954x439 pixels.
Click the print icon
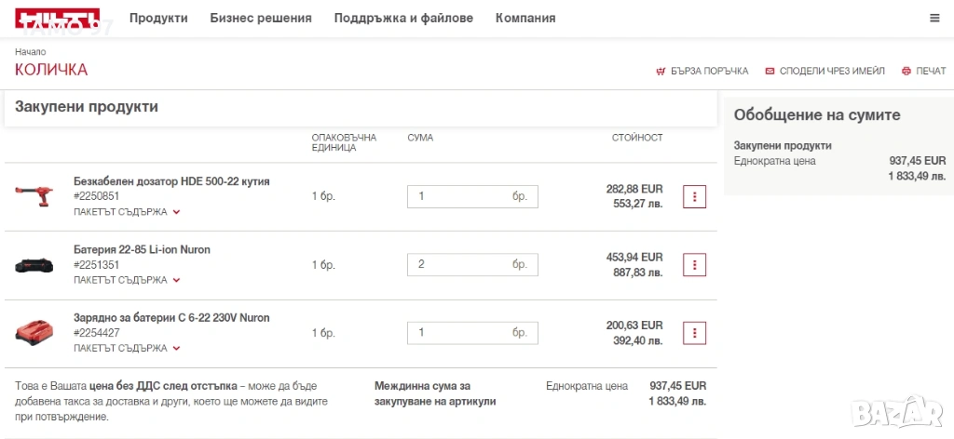[x=906, y=71]
